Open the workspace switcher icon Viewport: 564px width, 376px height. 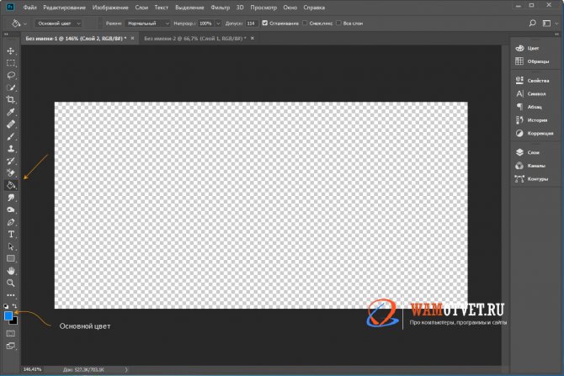[x=546, y=24]
